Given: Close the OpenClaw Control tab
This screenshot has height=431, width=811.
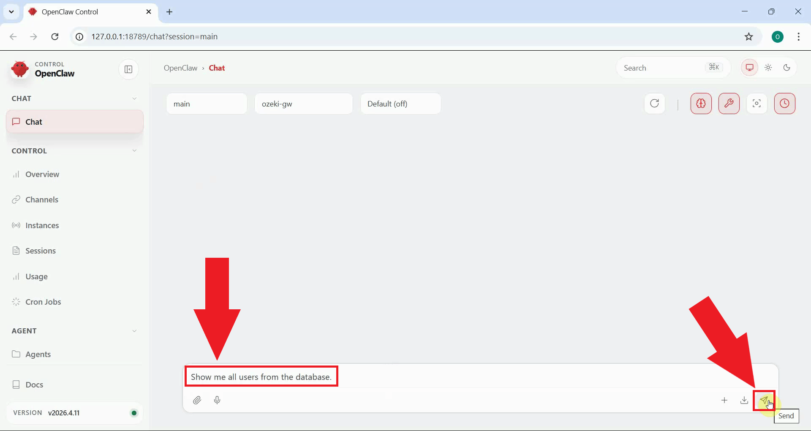Looking at the screenshot, I should pyautogui.click(x=149, y=12).
